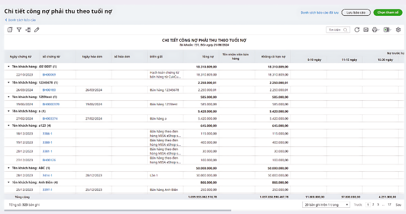Collapse customer group ABC (1)
406x214 pixels.
click(x=8, y=168)
